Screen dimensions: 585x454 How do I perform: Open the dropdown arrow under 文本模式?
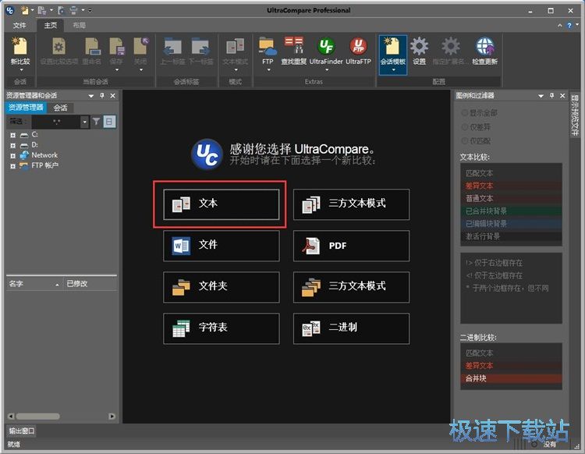click(236, 69)
